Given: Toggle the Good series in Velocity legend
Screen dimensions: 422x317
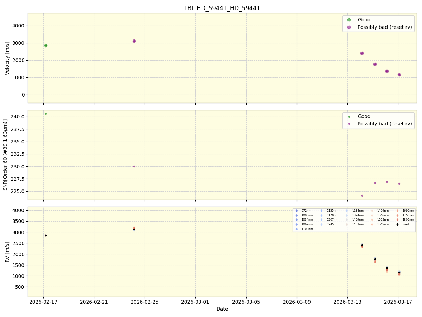Looking at the screenshot, I should click(x=349, y=20).
